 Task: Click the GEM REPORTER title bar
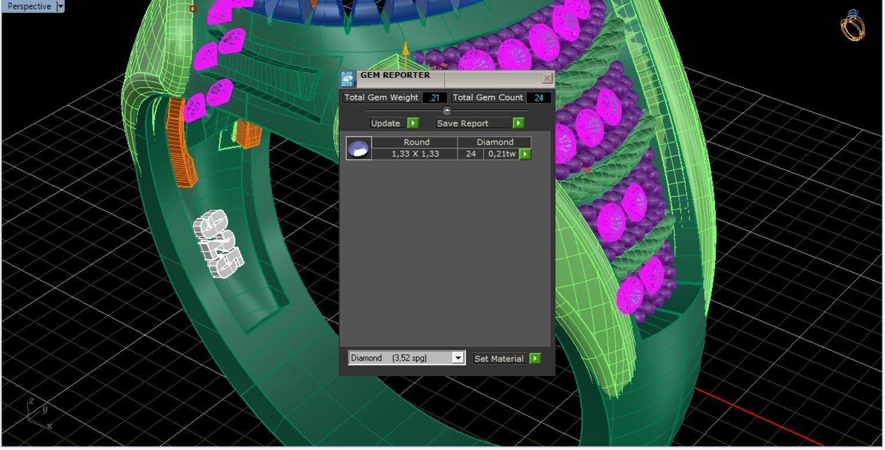click(x=448, y=79)
